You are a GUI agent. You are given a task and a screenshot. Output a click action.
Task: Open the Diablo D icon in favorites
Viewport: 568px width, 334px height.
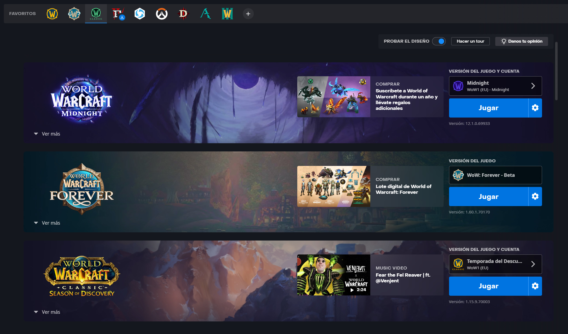pos(183,14)
